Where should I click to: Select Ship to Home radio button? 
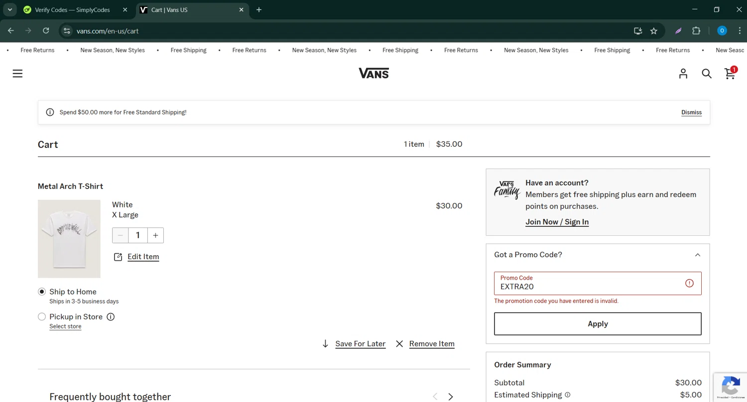42,292
